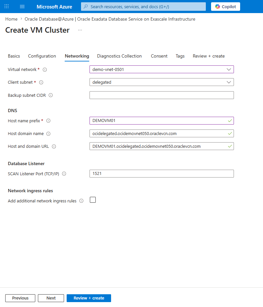Viewport: 263px width, 307px height.
Task: Open Copilot from the top bar
Action: point(225,6)
